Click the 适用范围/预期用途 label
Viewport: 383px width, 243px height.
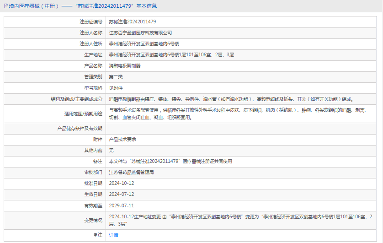(83, 113)
